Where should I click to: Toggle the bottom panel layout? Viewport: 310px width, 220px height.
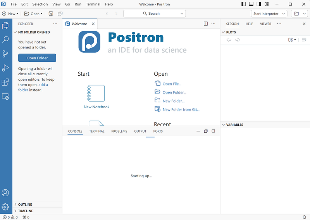coord(251,4)
